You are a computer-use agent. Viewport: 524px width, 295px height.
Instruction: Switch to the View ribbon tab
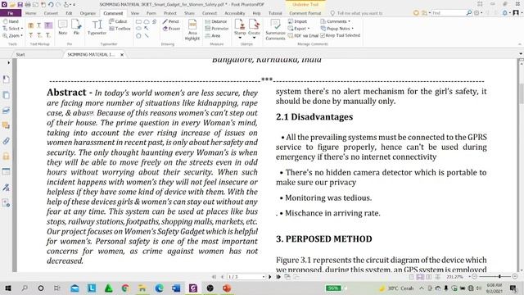pos(134,13)
